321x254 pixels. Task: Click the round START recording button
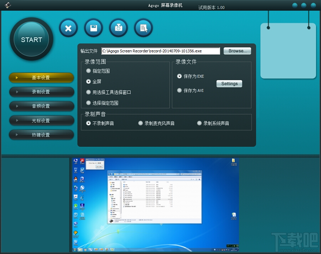click(31, 39)
